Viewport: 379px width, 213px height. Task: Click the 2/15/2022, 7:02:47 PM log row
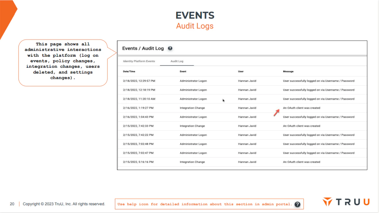[x=242, y=153]
